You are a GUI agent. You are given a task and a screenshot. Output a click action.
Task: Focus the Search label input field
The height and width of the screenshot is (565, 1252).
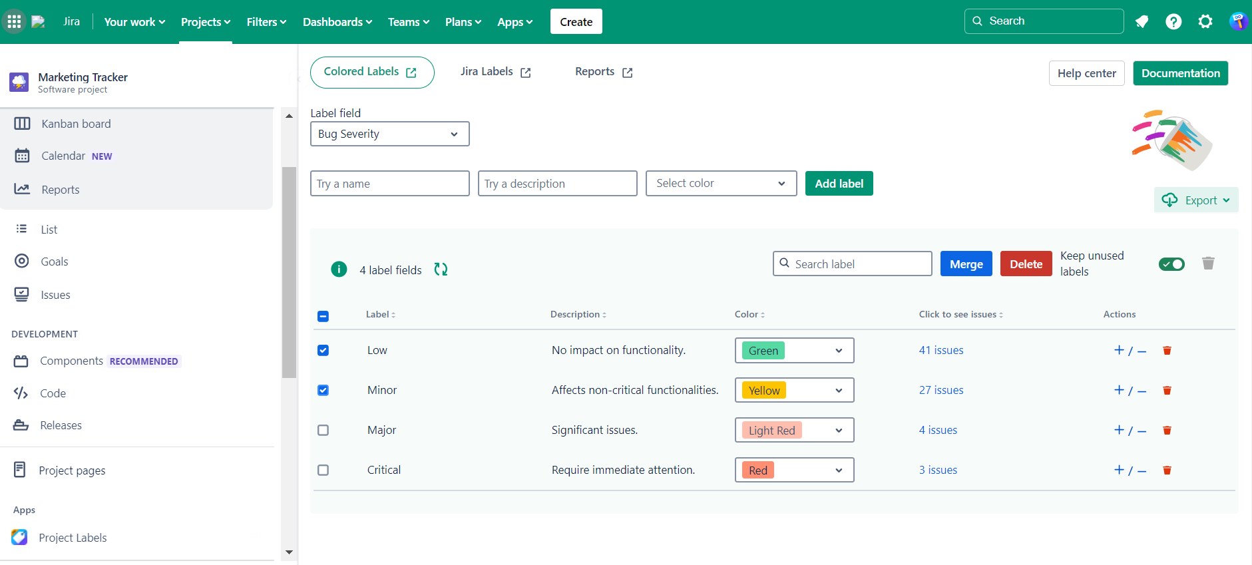(x=859, y=264)
